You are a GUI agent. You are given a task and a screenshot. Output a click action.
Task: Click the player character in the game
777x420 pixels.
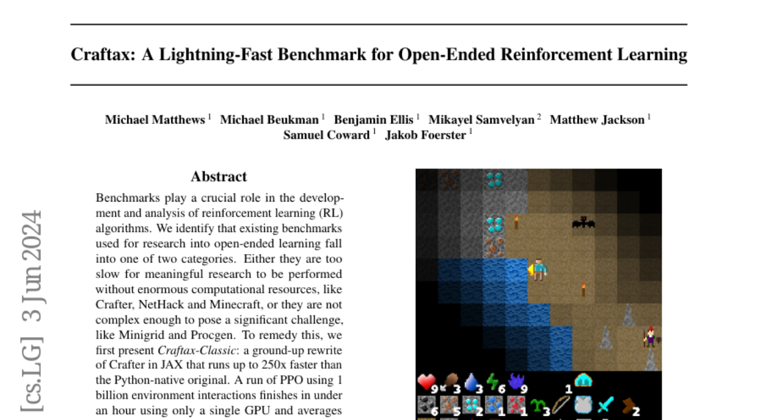tap(537, 269)
